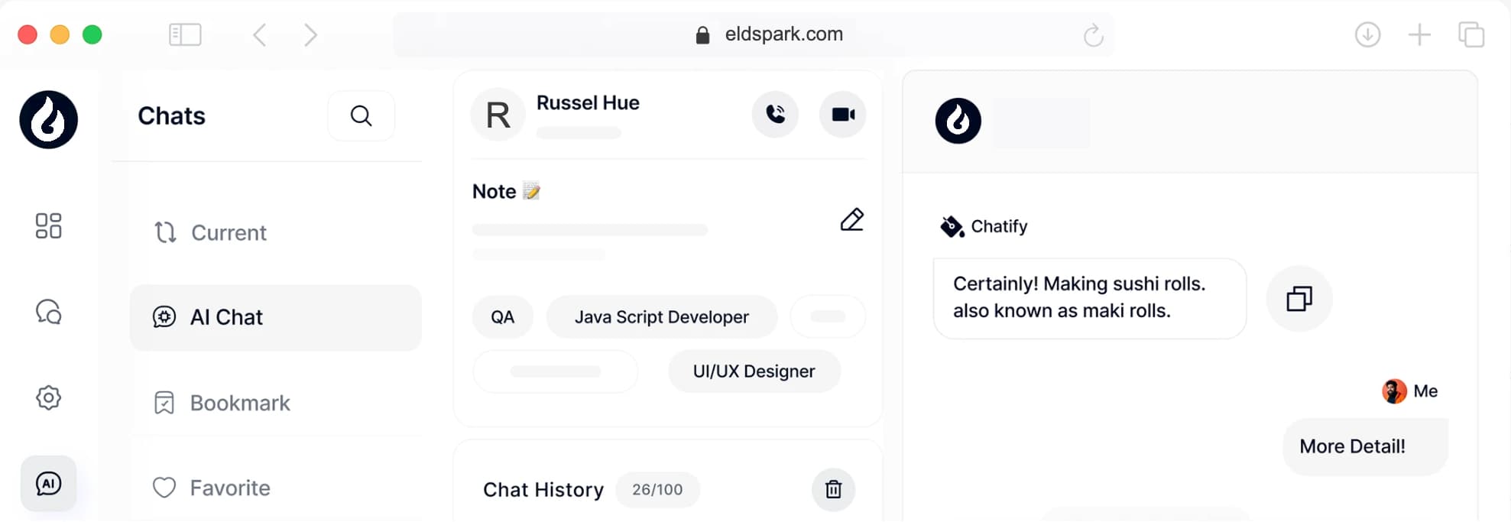Open the chat bubbles sidebar icon

point(48,312)
